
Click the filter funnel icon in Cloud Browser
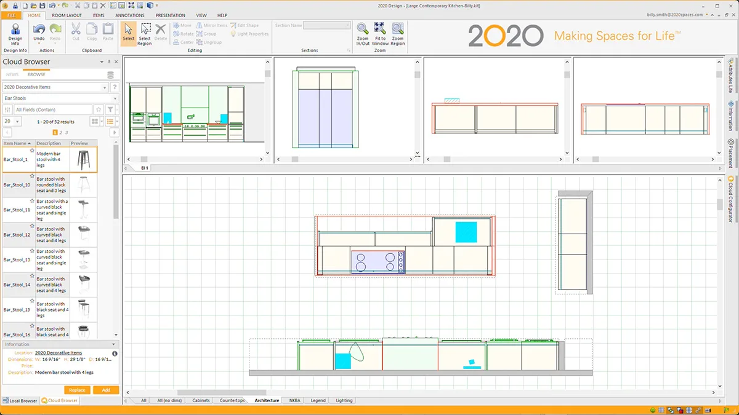[x=110, y=109]
